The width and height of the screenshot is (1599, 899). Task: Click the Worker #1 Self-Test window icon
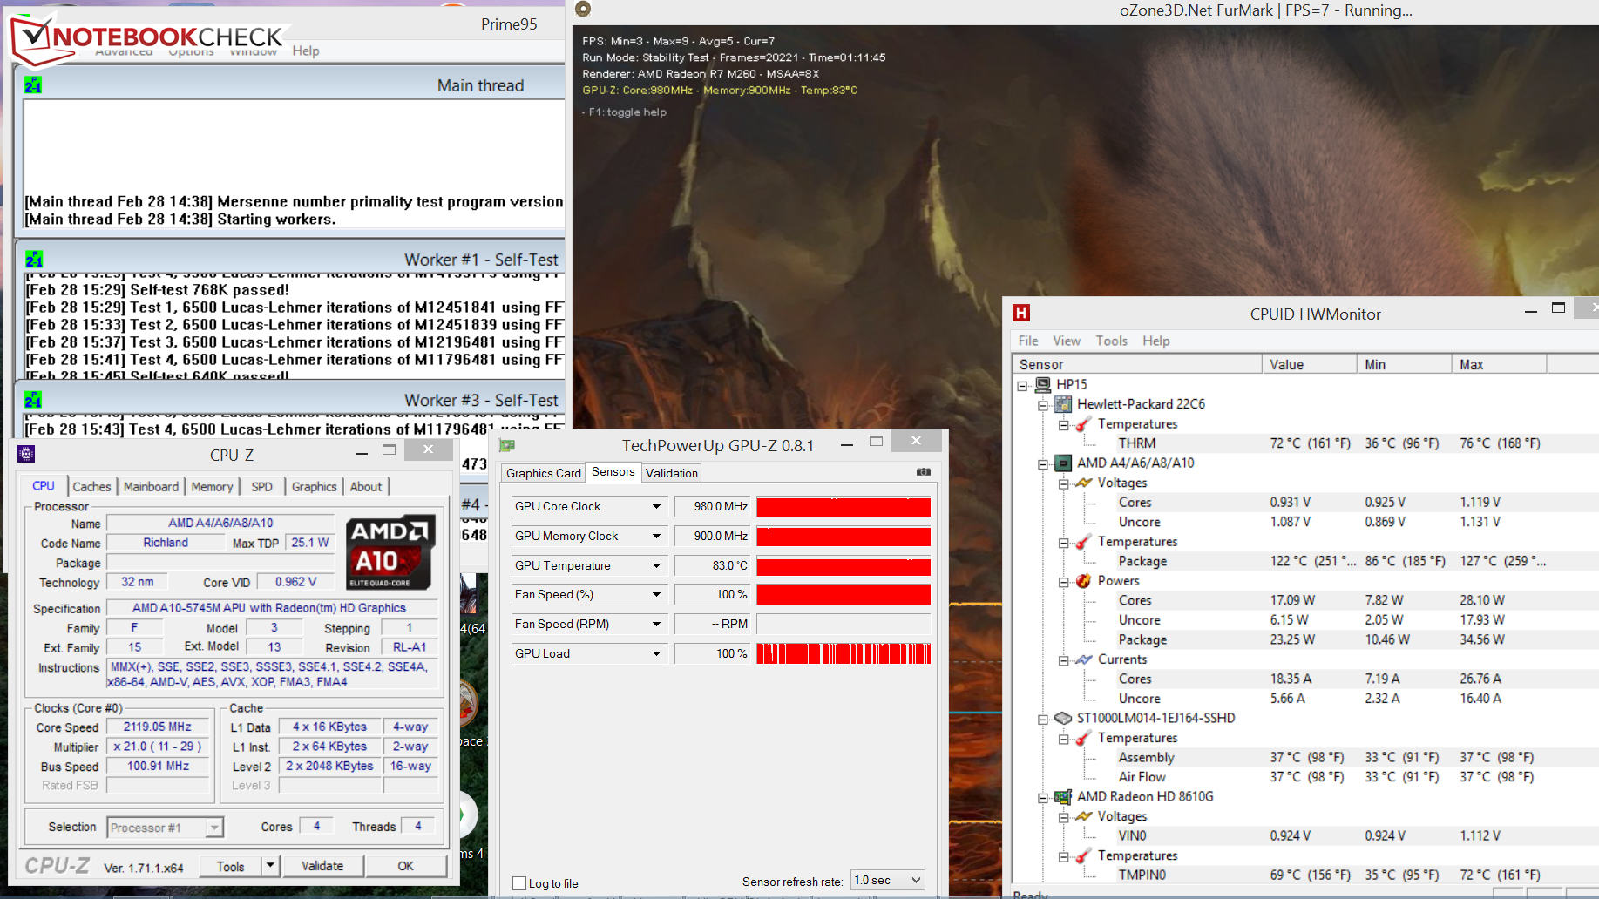pyautogui.click(x=34, y=260)
